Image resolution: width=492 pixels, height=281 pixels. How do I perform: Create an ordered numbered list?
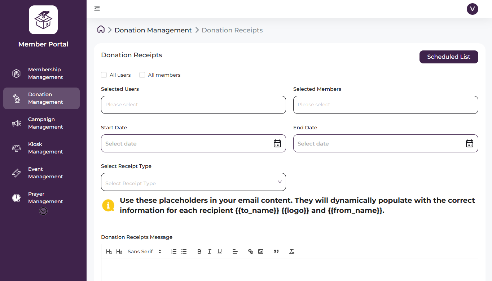pos(174,251)
